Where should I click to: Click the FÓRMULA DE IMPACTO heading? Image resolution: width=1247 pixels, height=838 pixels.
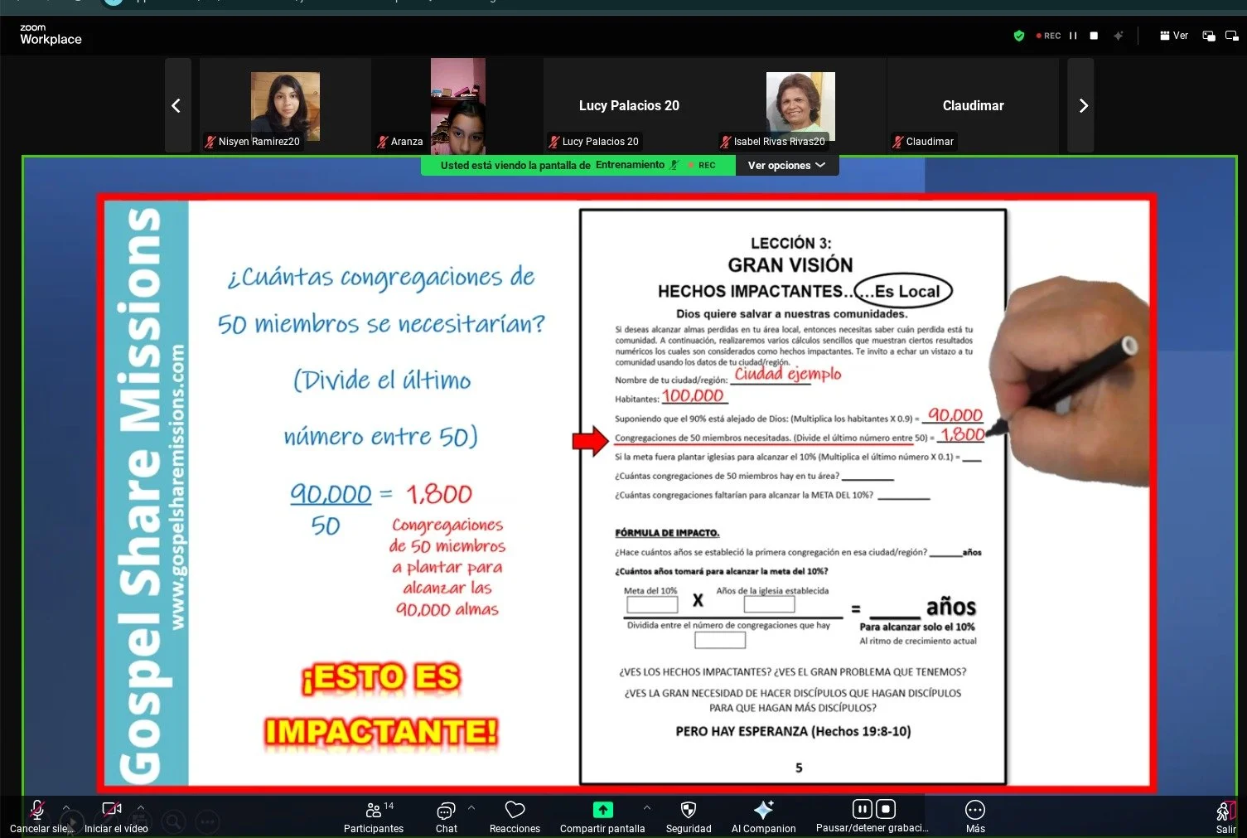coord(667,533)
